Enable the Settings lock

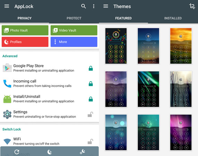(90, 114)
